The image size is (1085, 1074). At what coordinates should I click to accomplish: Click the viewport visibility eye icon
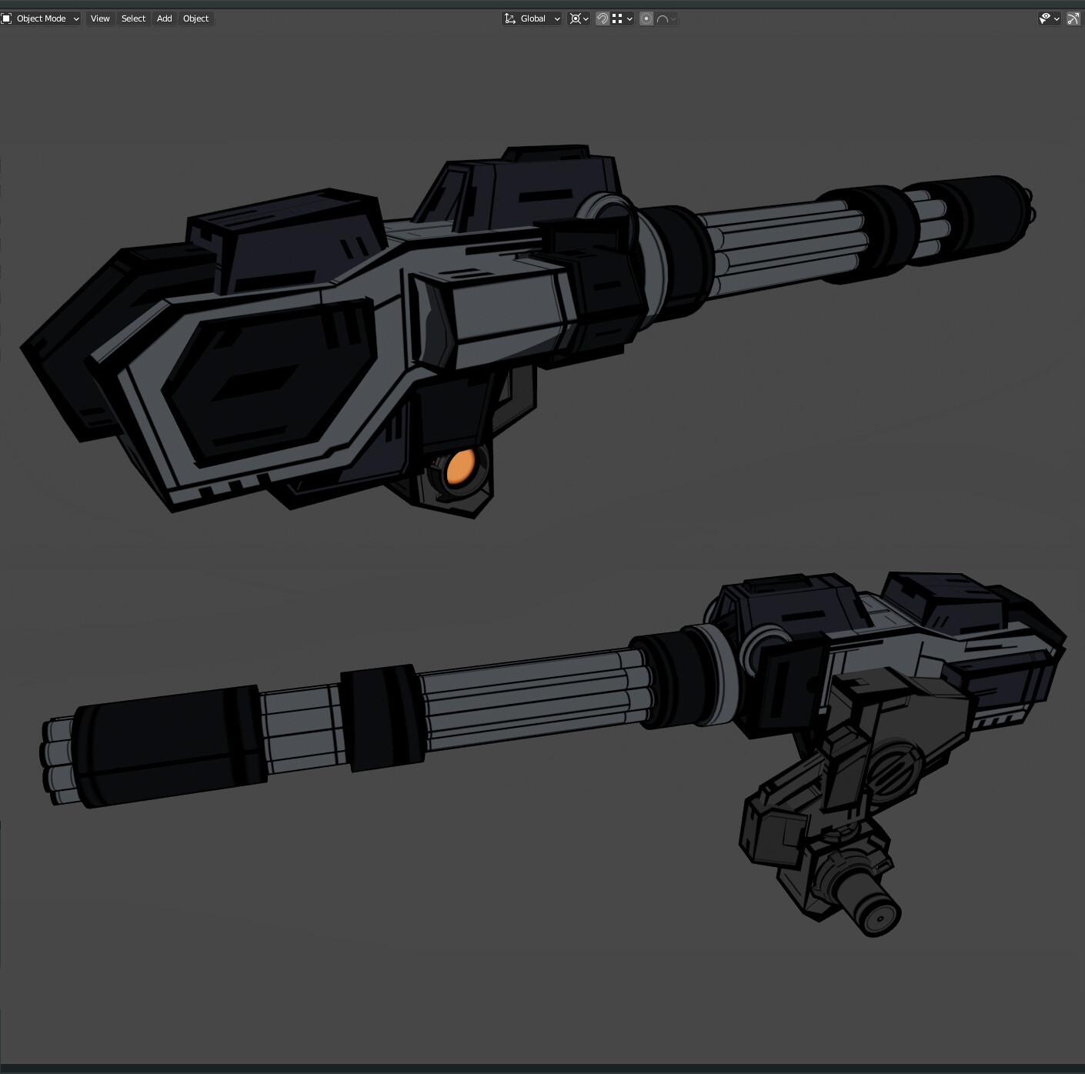pyautogui.click(x=1045, y=18)
